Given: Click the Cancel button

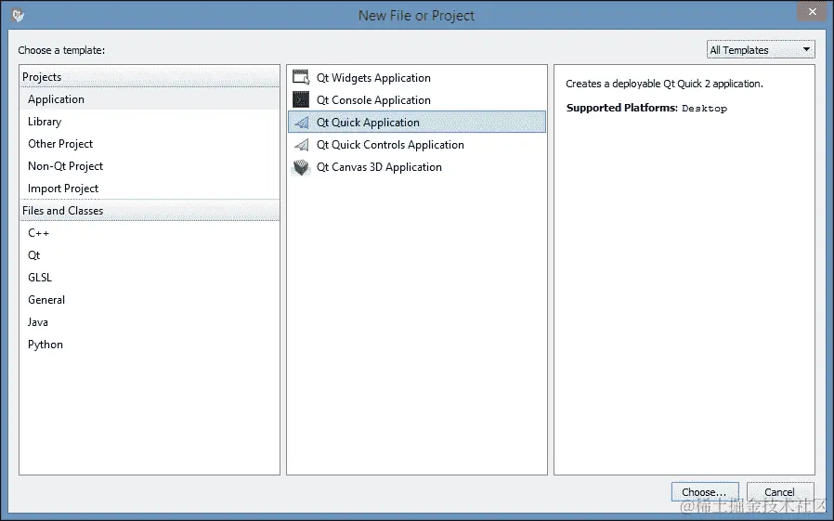Looking at the screenshot, I should [x=780, y=492].
